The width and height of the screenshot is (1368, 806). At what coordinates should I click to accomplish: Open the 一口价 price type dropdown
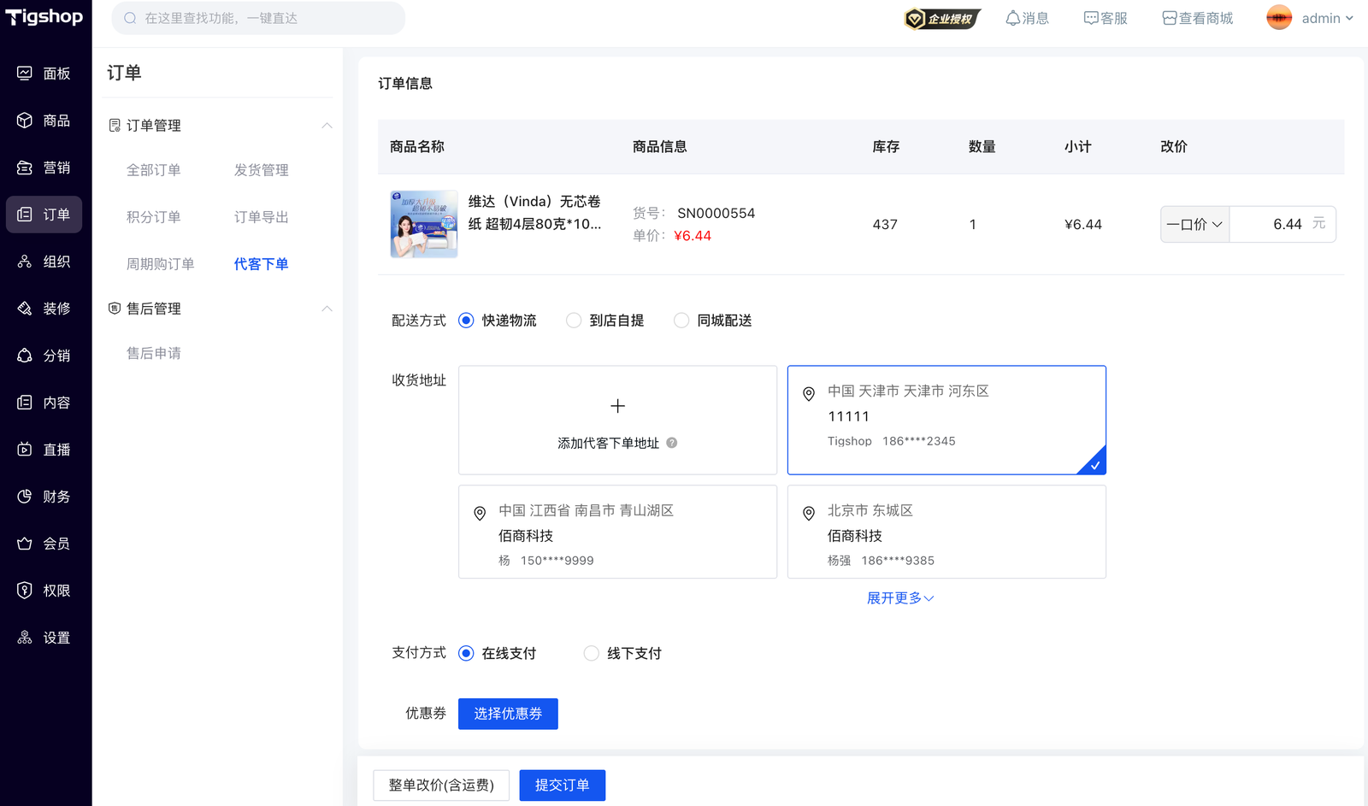1194,224
